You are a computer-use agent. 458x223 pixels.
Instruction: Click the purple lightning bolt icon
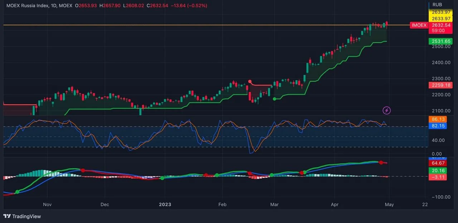(x=386, y=110)
